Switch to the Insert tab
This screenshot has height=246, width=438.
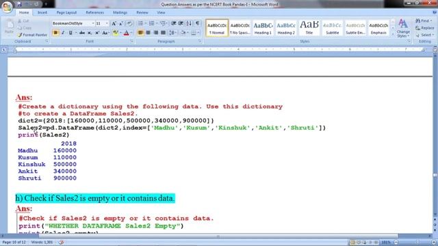tap(42, 12)
